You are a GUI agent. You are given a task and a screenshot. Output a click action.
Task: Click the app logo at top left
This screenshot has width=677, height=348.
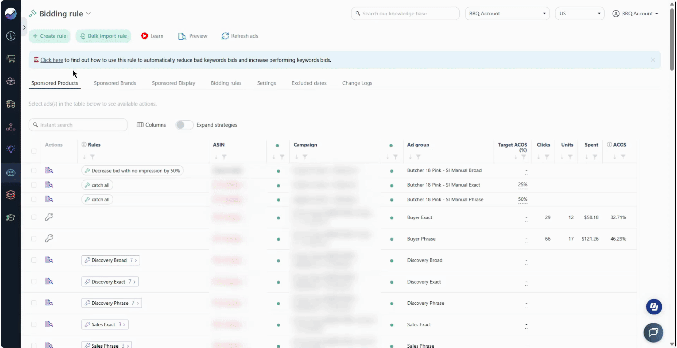11,14
